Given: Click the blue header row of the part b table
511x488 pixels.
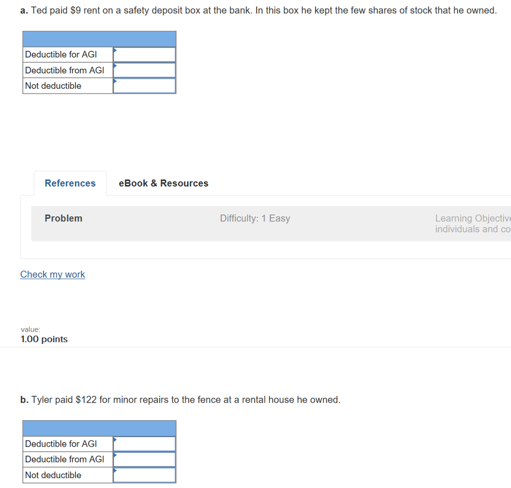Looking at the screenshot, I should (x=99, y=428).
